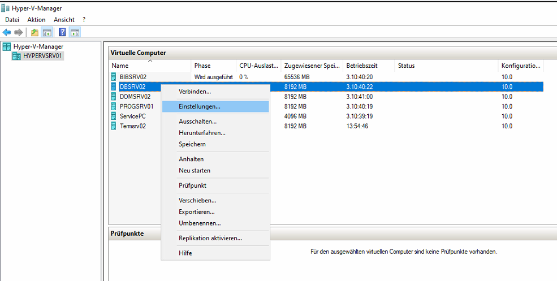Viewport: 557px width, 281px height.
Task: Click the blue Back arrow in the toolbar
Action: coord(7,33)
